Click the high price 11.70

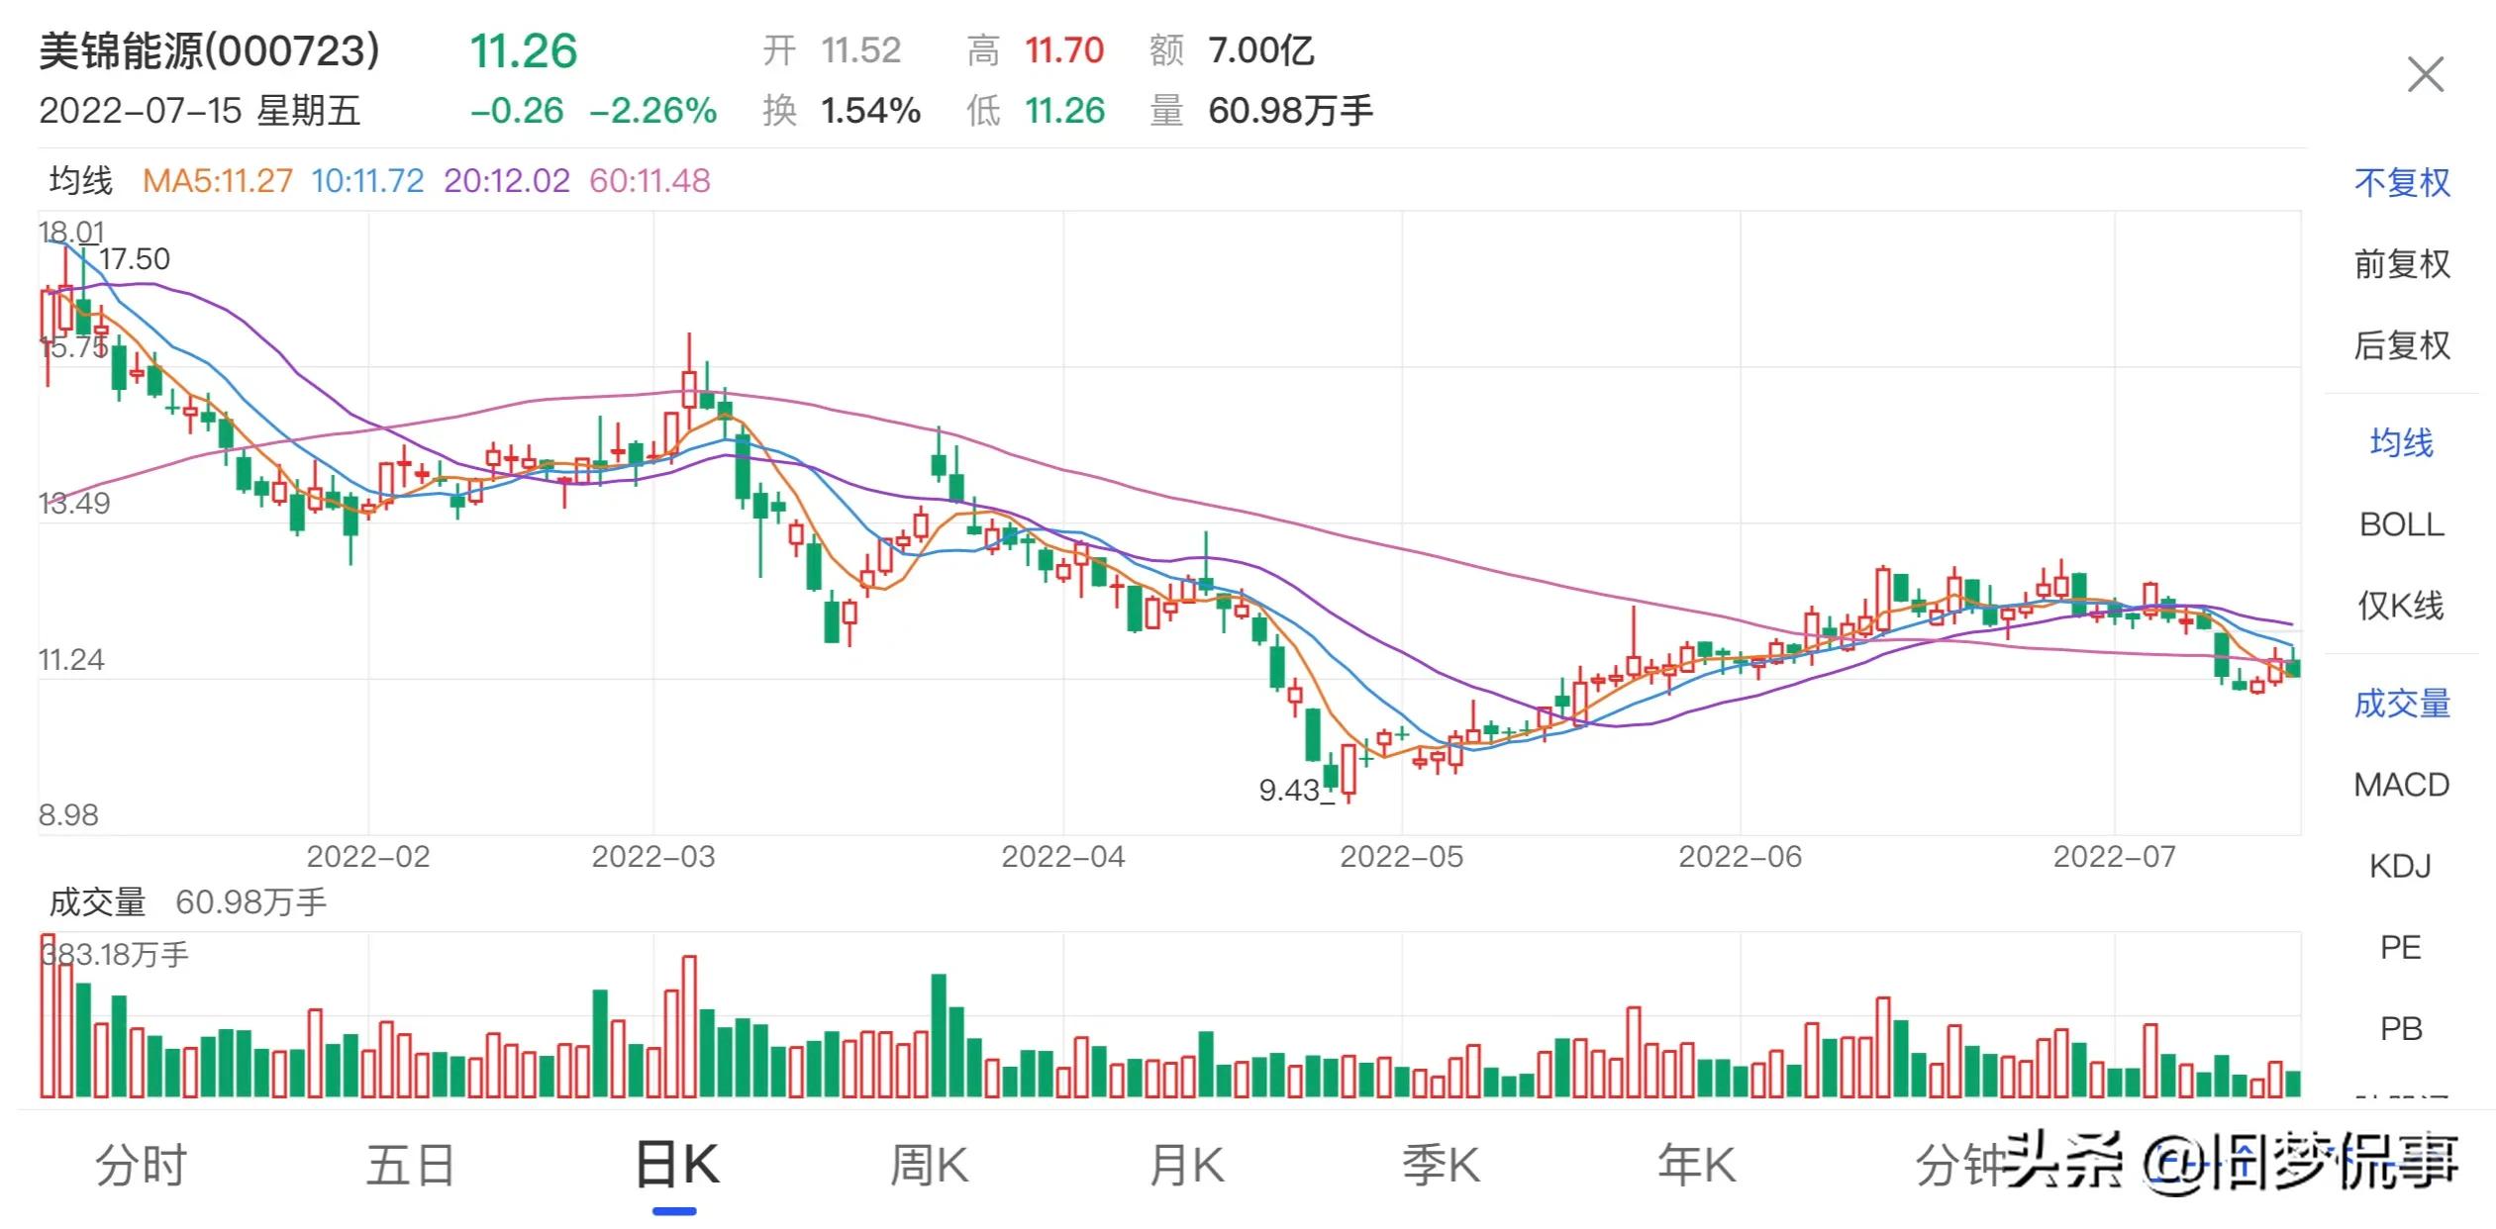tap(1064, 50)
